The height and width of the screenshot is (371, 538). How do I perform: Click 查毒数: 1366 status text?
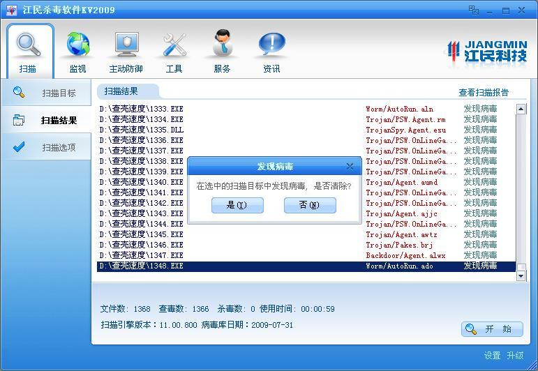tap(184, 309)
